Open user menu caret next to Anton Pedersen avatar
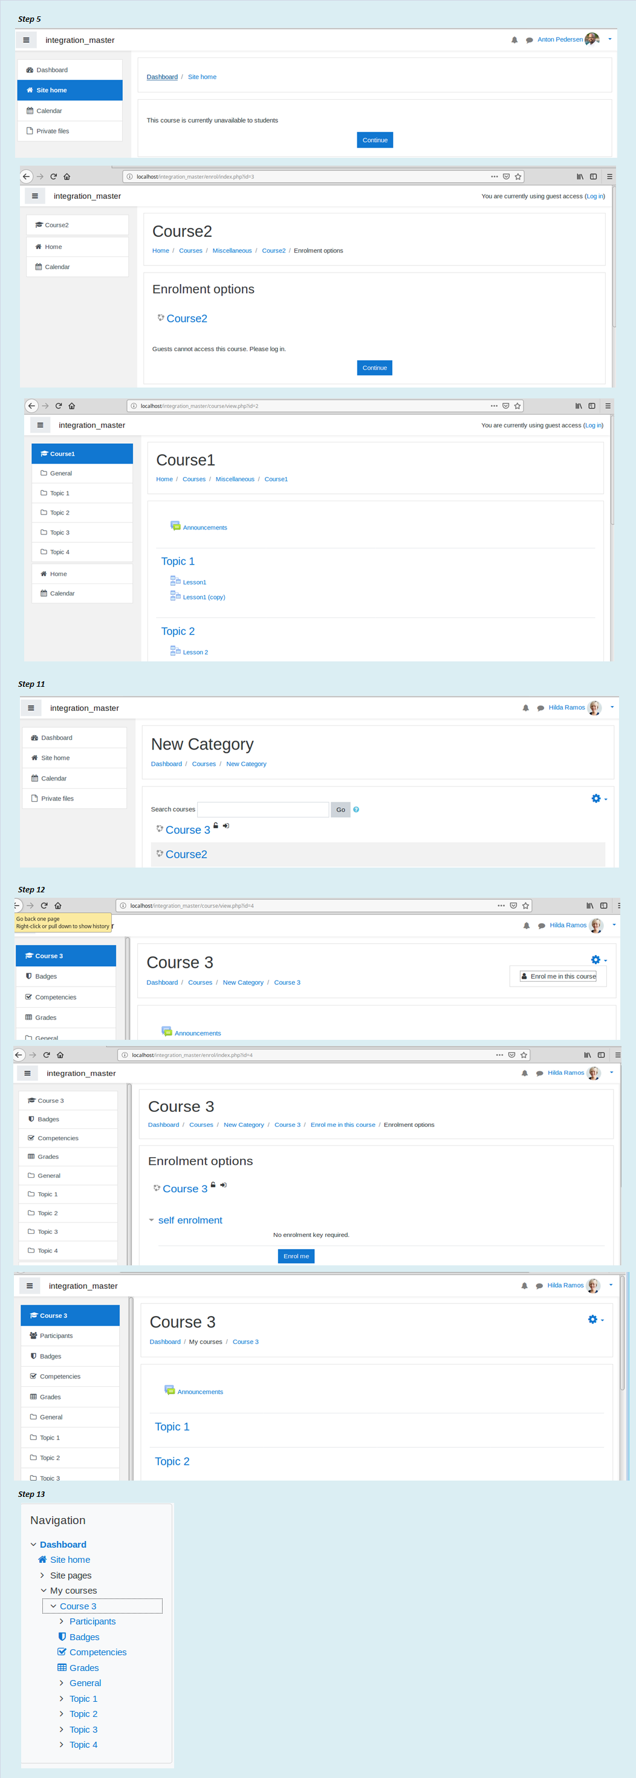Screen dimensions: 636x1778 pyautogui.click(x=610, y=39)
